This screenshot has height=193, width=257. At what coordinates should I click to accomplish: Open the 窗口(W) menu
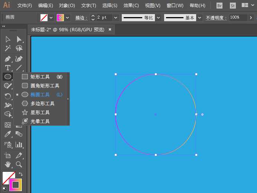pyautogui.click(x=175, y=6)
